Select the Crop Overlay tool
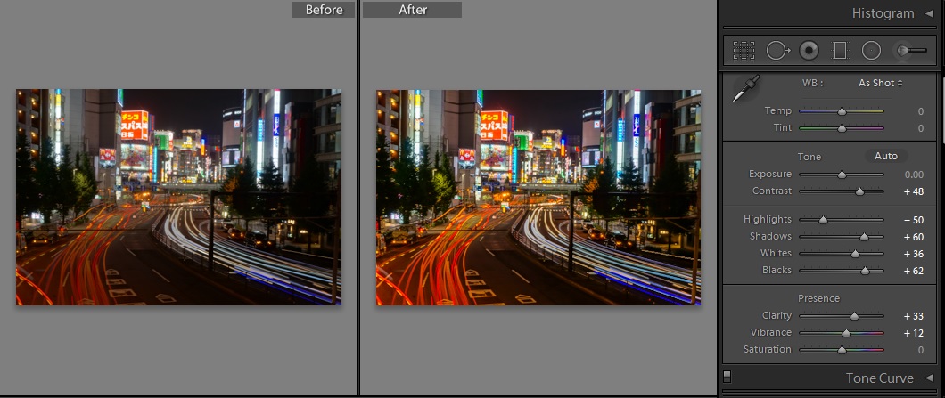The image size is (945, 398). 744,51
